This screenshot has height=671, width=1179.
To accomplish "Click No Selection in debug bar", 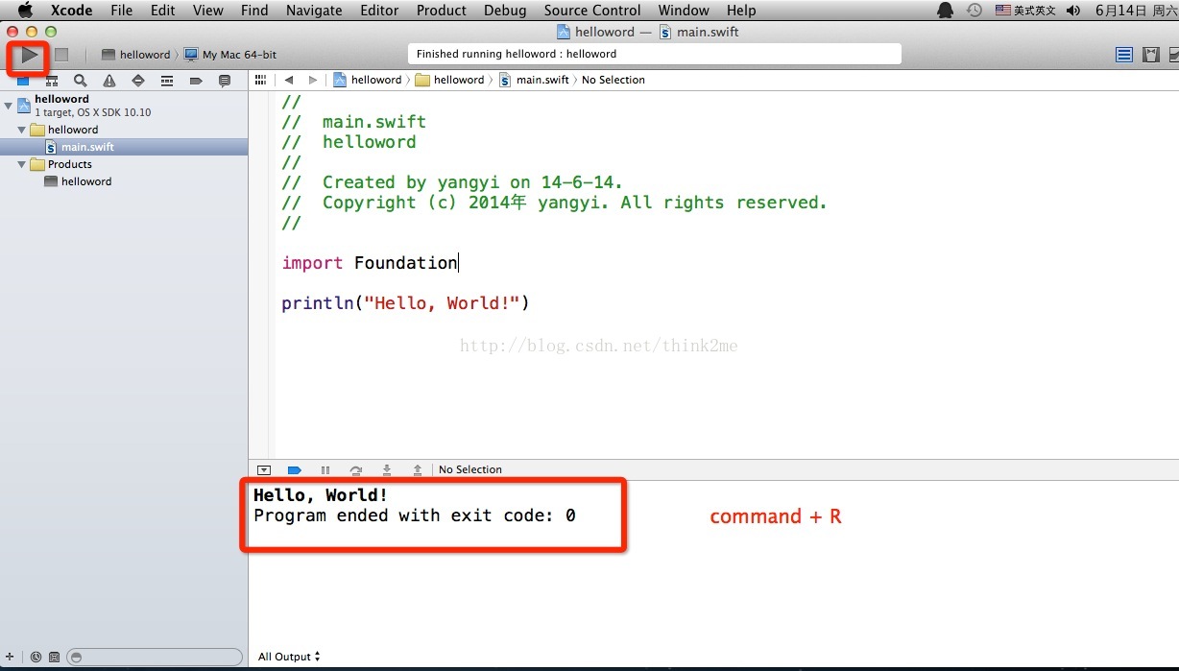I will [x=470, y=469].
